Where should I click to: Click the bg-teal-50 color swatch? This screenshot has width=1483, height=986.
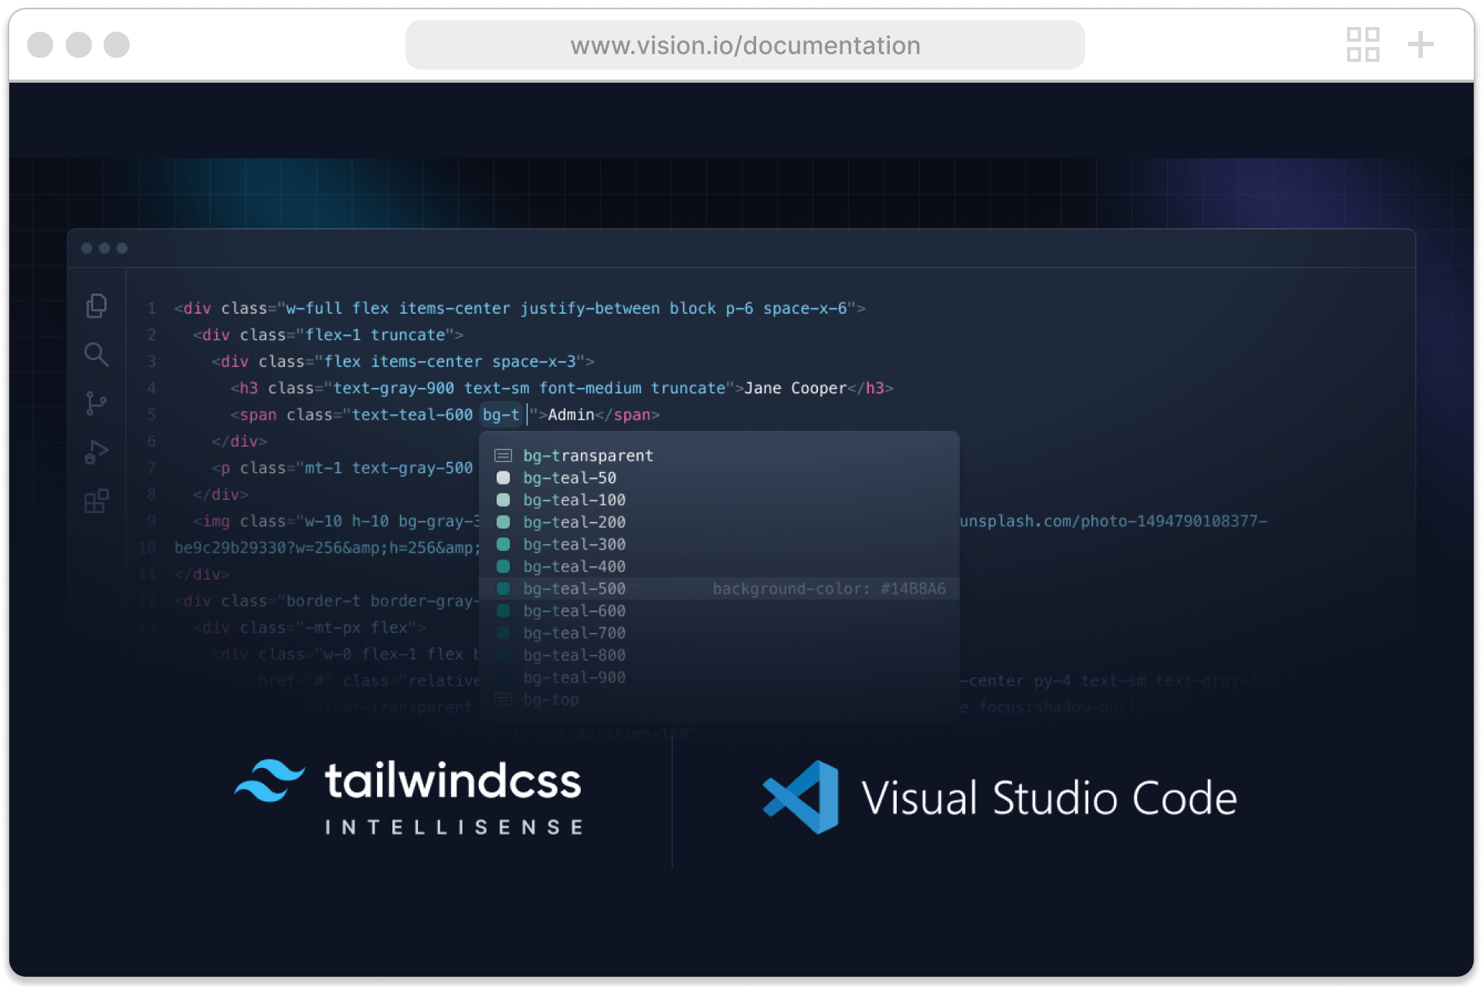[x=504, y=478]
